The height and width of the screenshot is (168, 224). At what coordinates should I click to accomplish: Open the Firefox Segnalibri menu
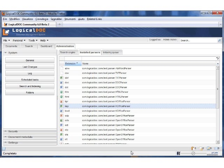56,19
